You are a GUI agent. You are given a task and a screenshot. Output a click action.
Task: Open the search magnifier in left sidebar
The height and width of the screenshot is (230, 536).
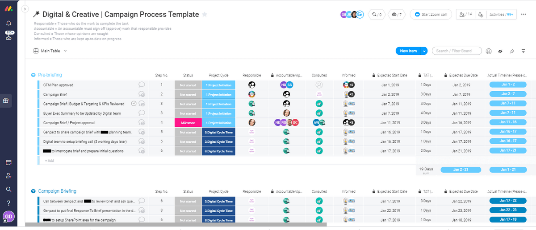8,189
